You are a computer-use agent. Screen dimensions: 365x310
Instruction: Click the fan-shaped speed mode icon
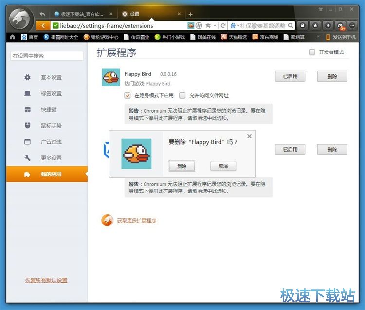point(199,26)
